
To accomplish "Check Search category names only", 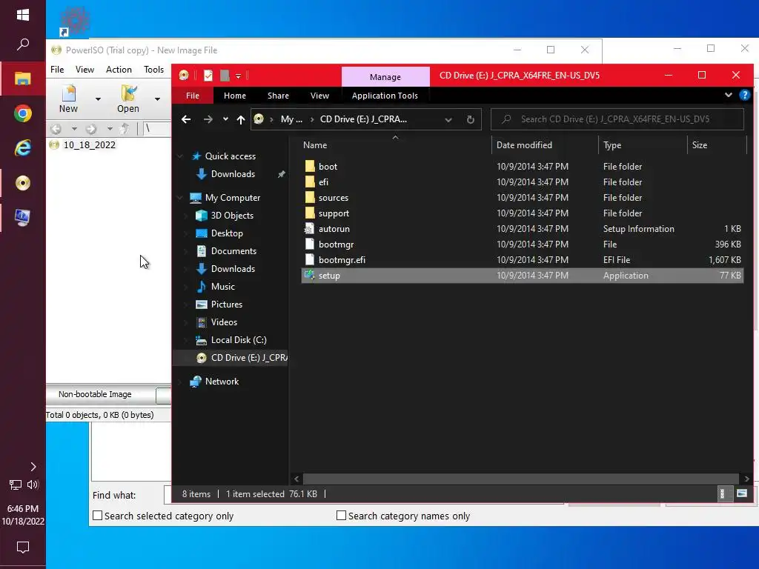I will click(341, 516).
